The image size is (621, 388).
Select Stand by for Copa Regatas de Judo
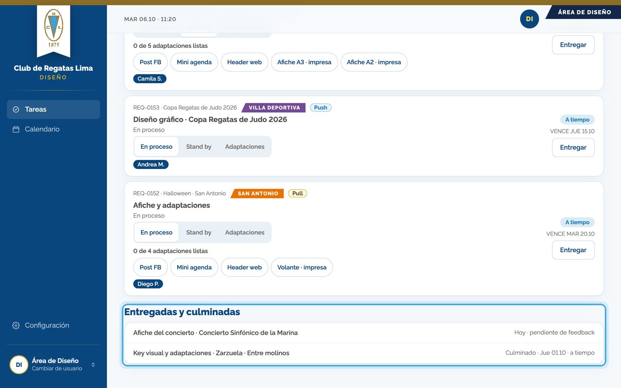(199, 147)
